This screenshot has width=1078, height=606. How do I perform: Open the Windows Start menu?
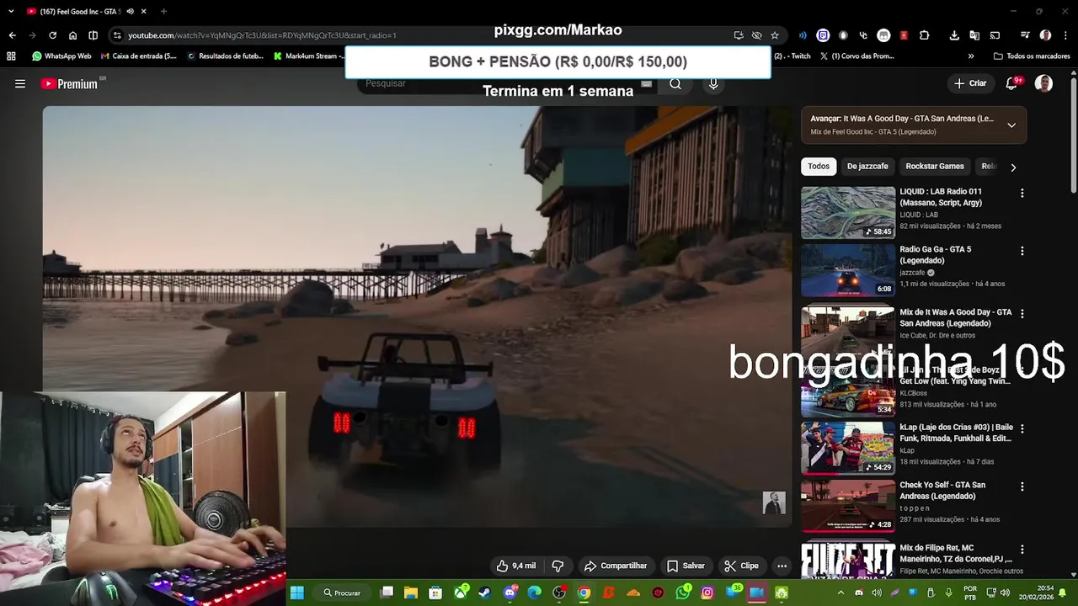[x=296, y=593]
